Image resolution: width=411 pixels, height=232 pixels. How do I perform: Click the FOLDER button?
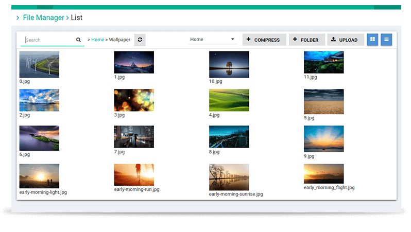[307, 40]
